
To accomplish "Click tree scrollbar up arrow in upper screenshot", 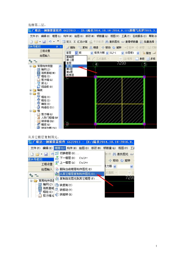I will [x=60, y=66].
